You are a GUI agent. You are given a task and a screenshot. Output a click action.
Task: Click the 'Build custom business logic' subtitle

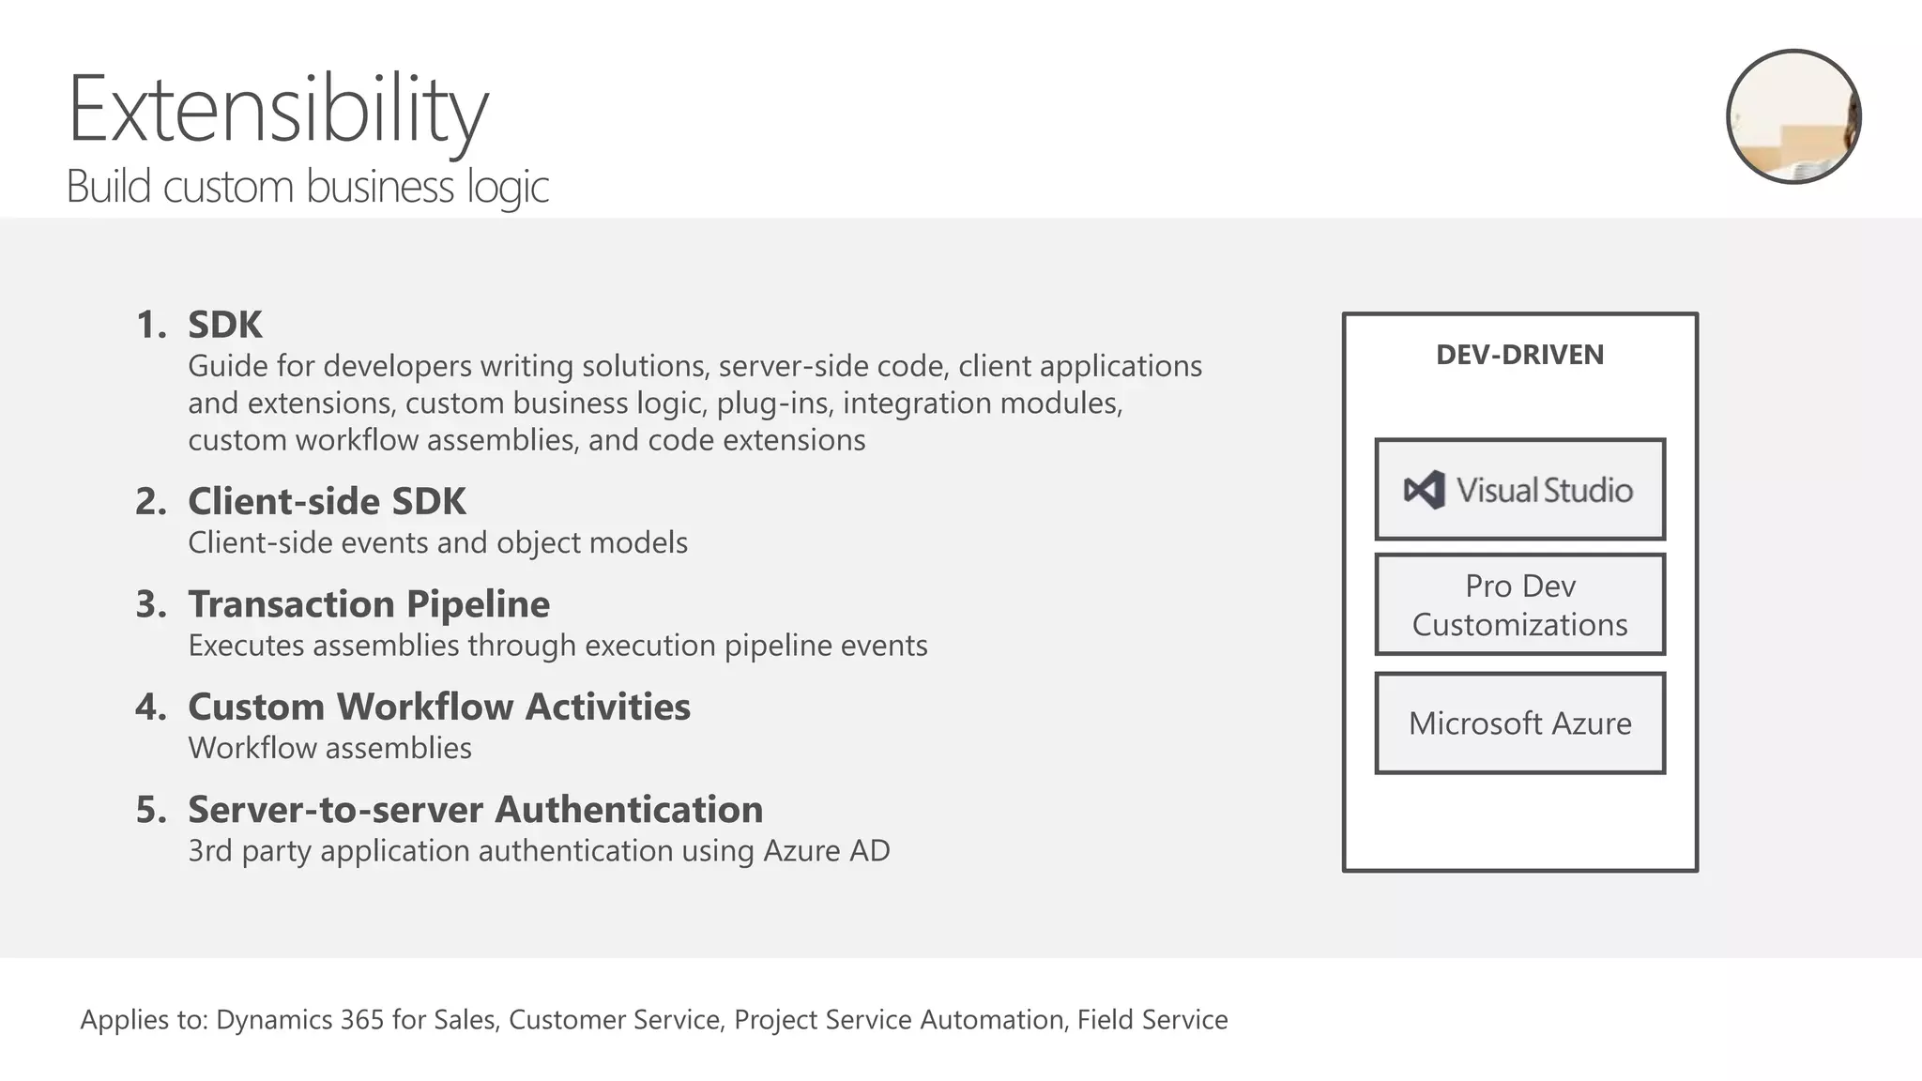coord(308,187)
